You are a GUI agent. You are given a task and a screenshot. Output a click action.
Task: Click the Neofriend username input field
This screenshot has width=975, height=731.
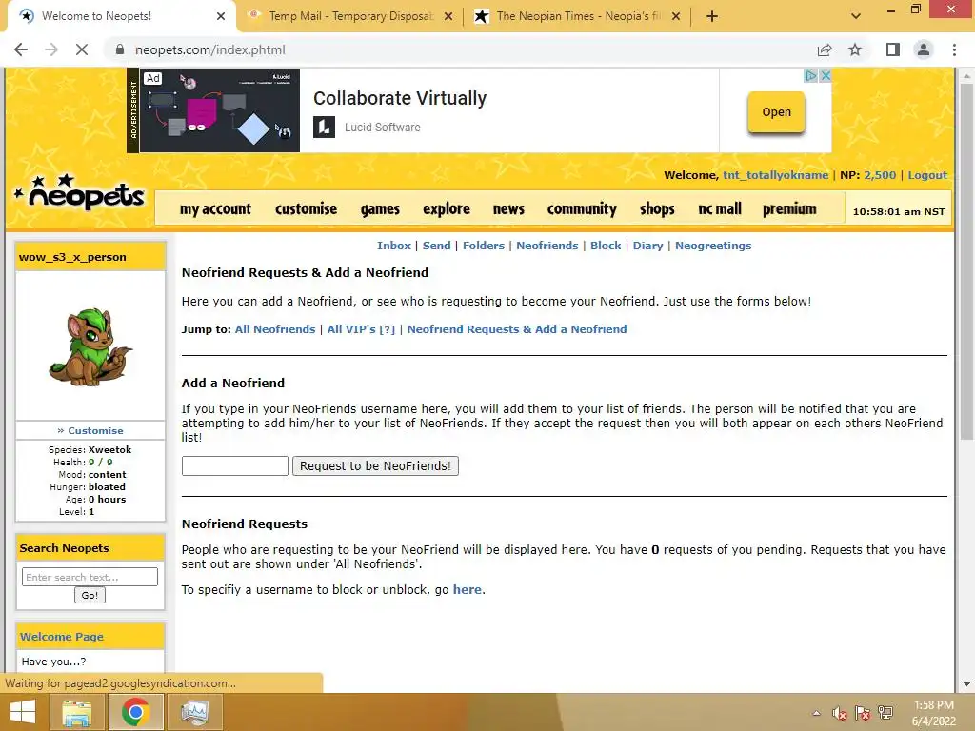[235, 465]
